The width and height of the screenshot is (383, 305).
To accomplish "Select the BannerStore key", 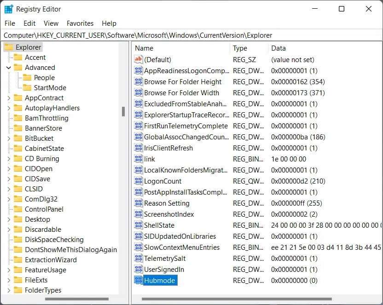I will (x=43, y=128).
